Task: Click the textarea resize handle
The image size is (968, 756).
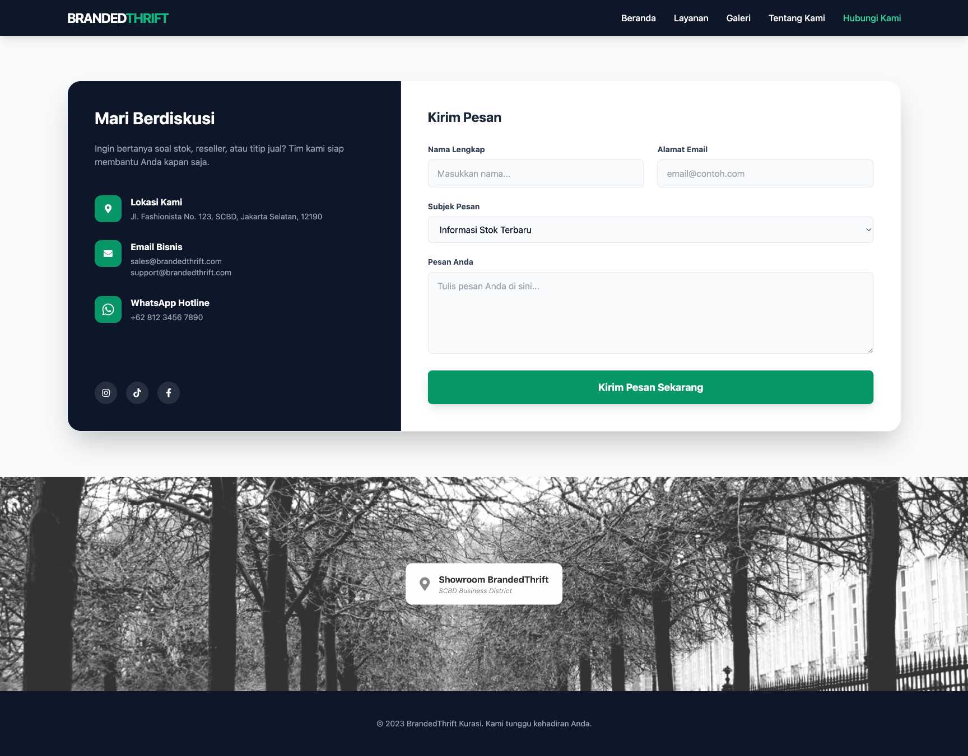Action: click(x=870, y=350)
